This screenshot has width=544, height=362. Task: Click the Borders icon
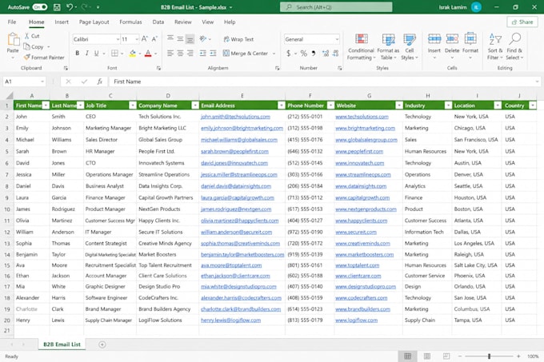(114, 53)
